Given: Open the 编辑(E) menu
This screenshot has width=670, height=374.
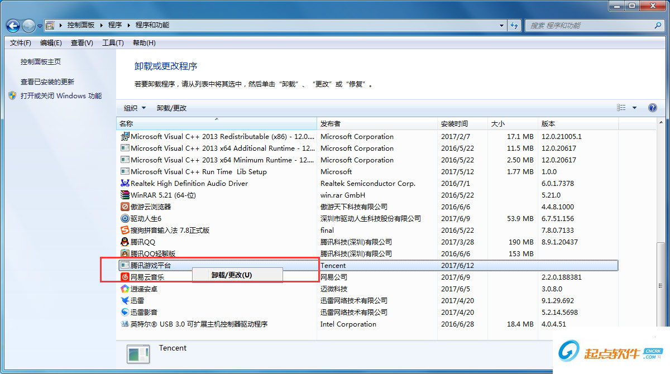Looking at the screenshot, I should pyautogui.click(x=51, y=43).
